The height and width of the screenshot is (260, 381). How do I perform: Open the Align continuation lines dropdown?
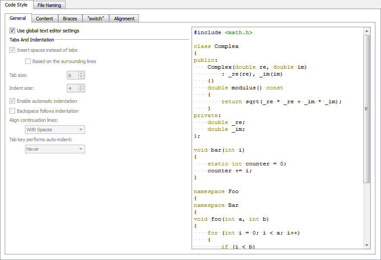tap(55, 130)
